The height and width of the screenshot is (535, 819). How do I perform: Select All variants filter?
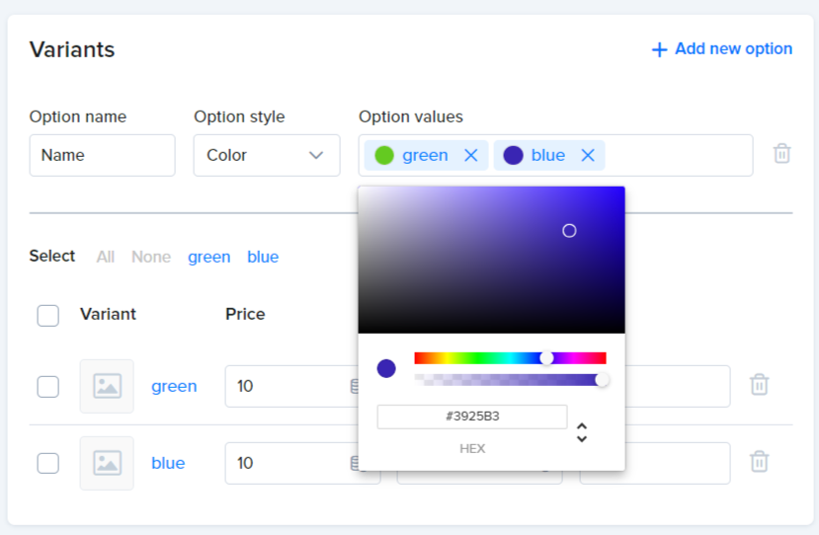pos(106,257)
